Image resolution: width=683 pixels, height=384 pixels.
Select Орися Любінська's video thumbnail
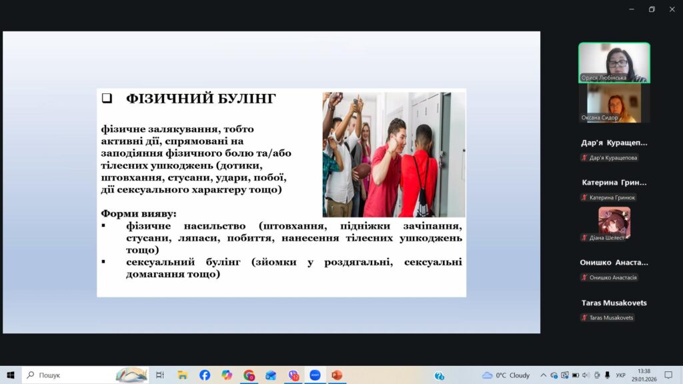pos(614,62)
